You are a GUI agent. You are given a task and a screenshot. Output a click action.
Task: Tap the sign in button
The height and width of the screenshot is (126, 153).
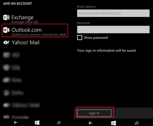[x=94, y=113]
